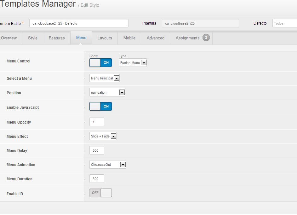Open the navigation position dropdown
This screenshot has width=297, height=215.
(107, 92)
